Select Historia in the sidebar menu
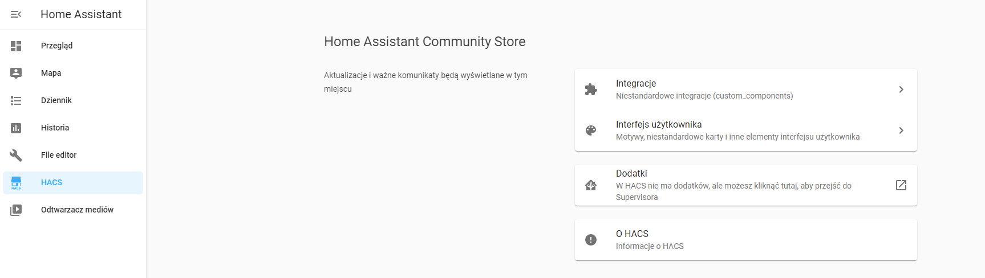This screenshot has height=278, width=985. click(x=55, y=128)
